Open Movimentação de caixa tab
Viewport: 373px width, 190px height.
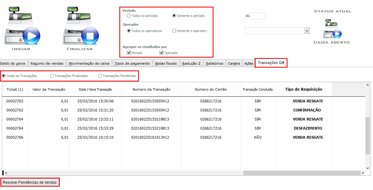pyautogui.click(x=89, y=63)
